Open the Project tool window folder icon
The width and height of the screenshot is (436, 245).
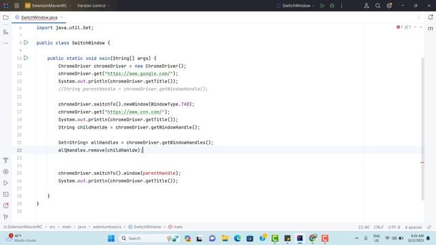[x=5, y=18]
